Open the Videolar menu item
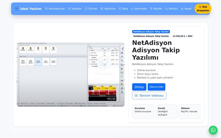Screen dimensions: 221x138 pyautogui.click(x=75, y=9)
